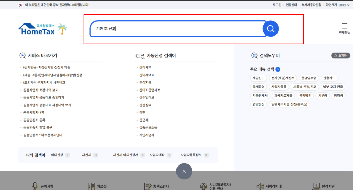The image size is (353, 190).
Task: Search again for 이의신청 from my searches
Action: pyautogui.click(x=57, y=155)
